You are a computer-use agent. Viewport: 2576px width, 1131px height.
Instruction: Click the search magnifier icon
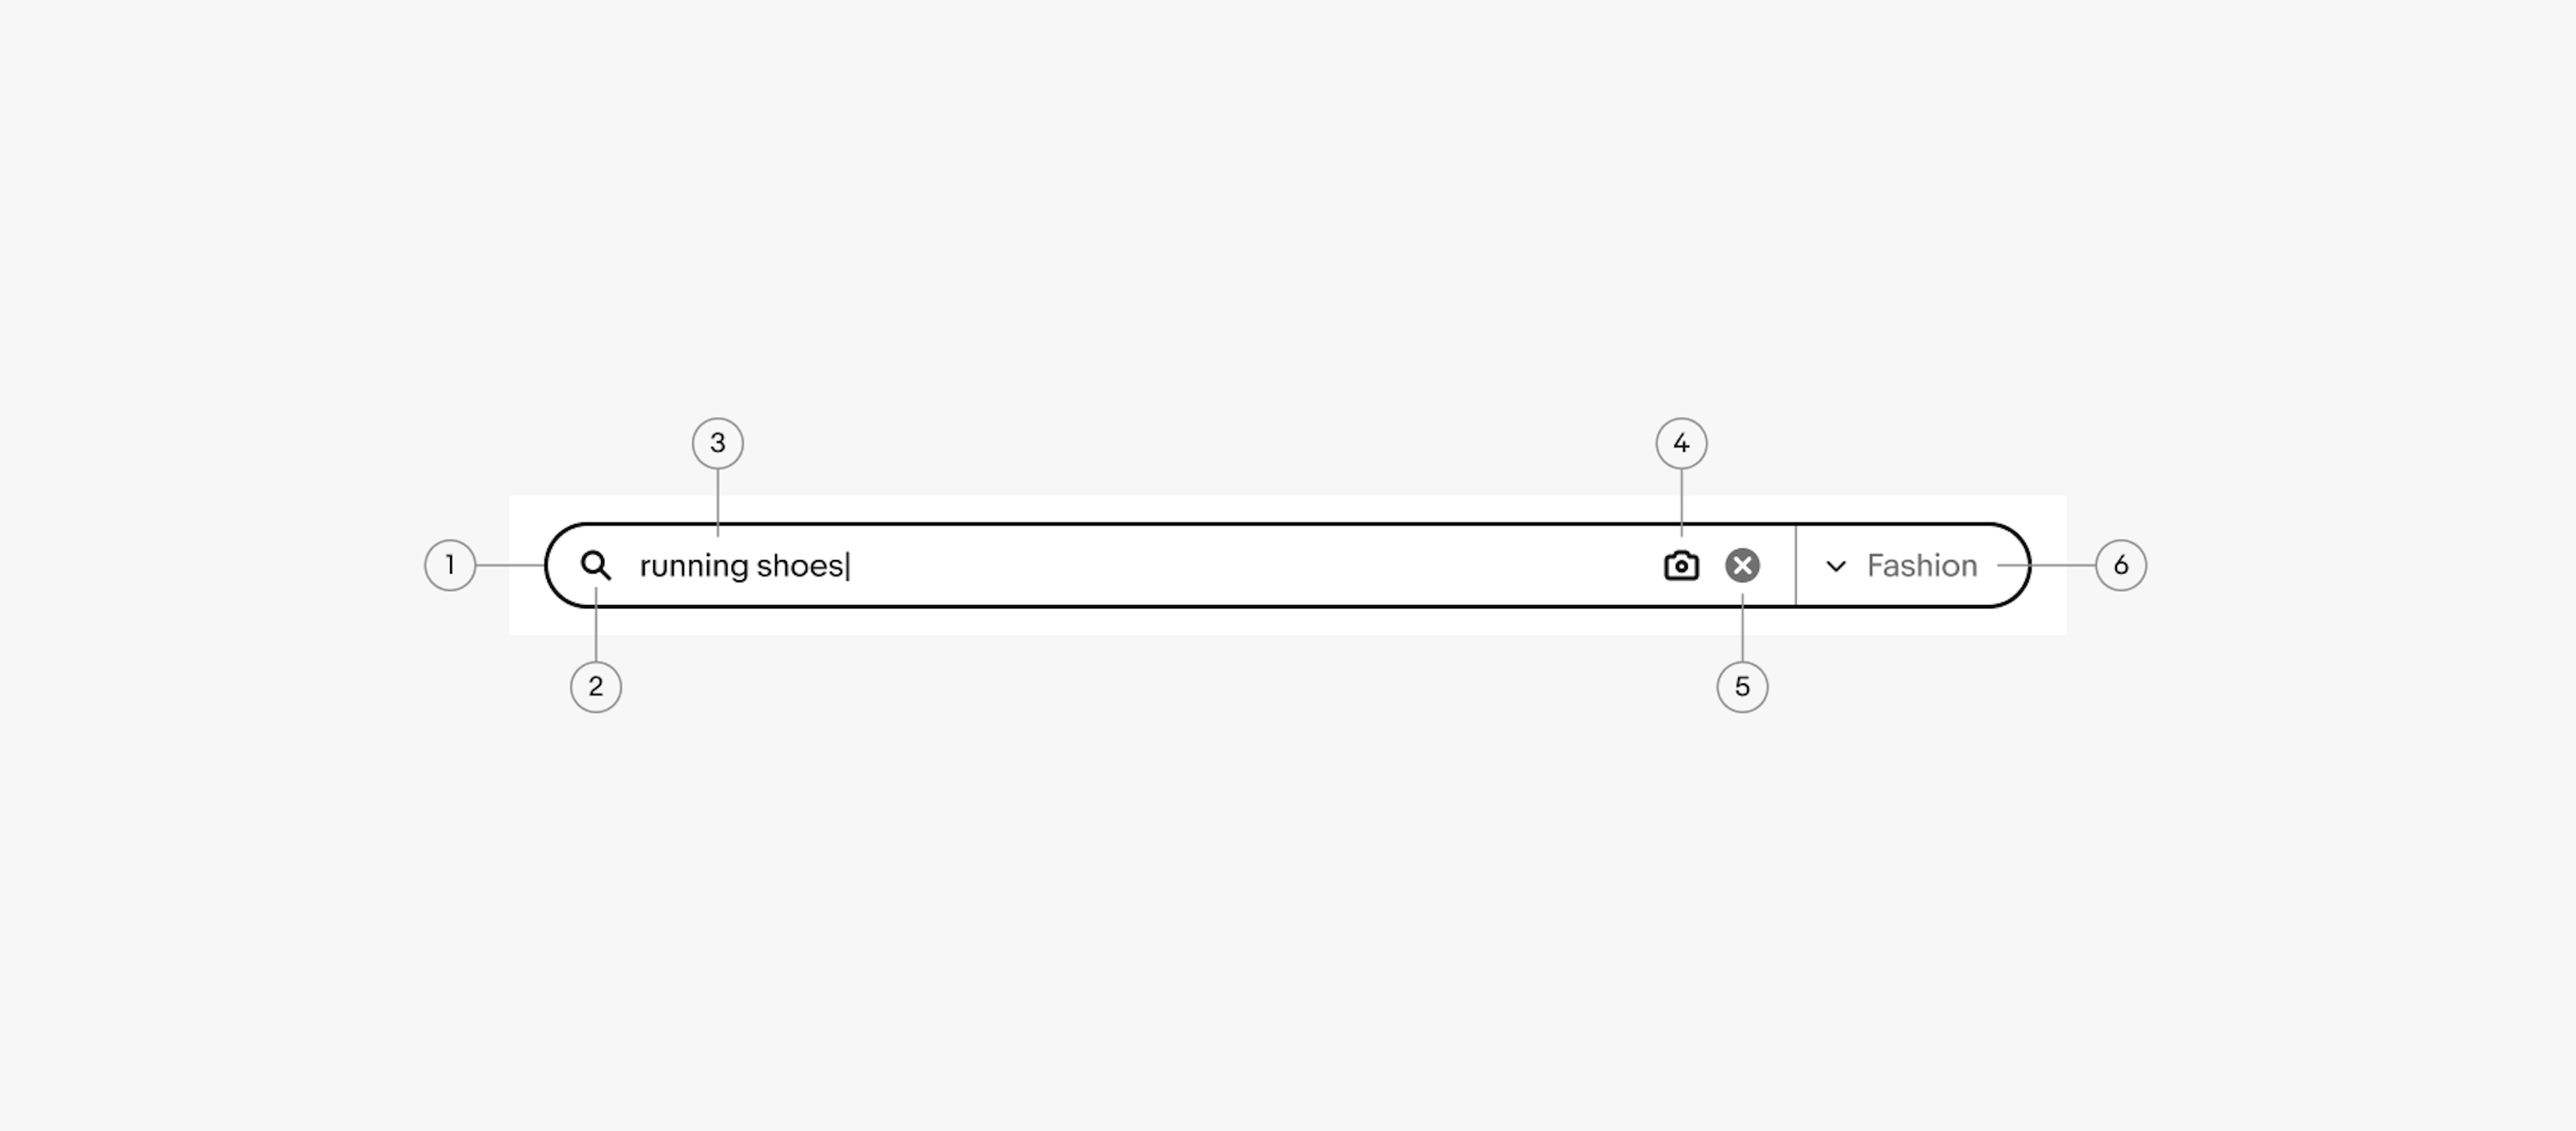click(x=596, y=565)
